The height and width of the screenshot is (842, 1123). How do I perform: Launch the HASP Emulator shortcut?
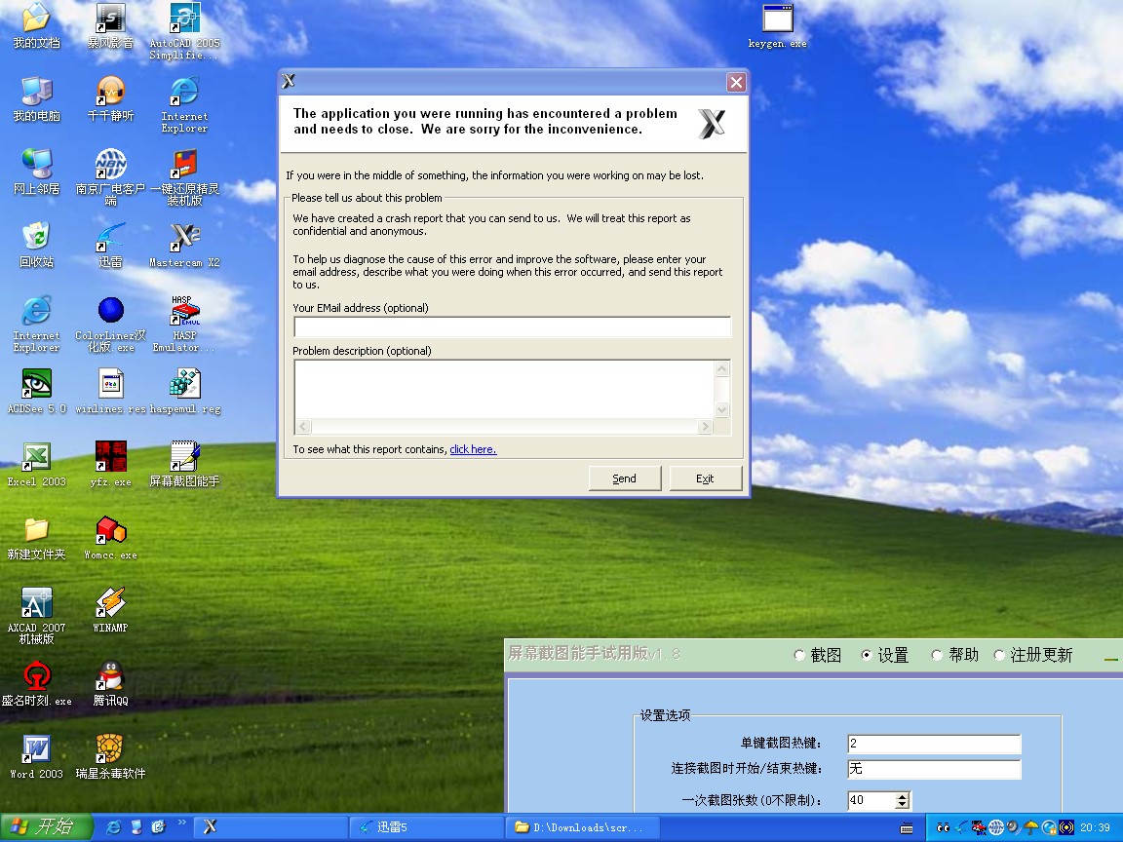[184, 325]
